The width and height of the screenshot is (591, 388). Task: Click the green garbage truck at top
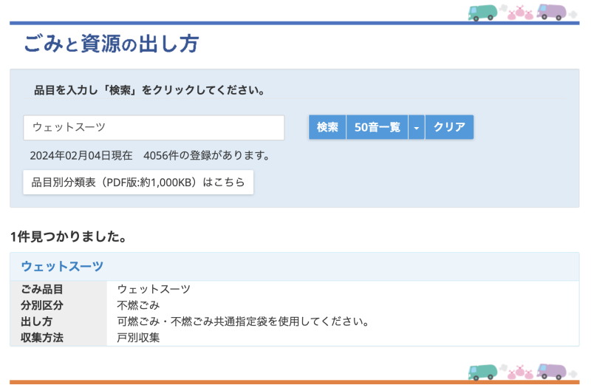(484, 12)
